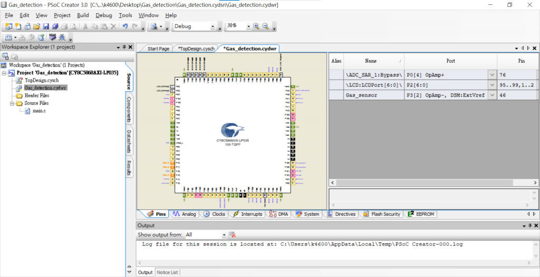Open the Results side tab
The width and height of the screenshot is (540, 277).
click(129, 167)
